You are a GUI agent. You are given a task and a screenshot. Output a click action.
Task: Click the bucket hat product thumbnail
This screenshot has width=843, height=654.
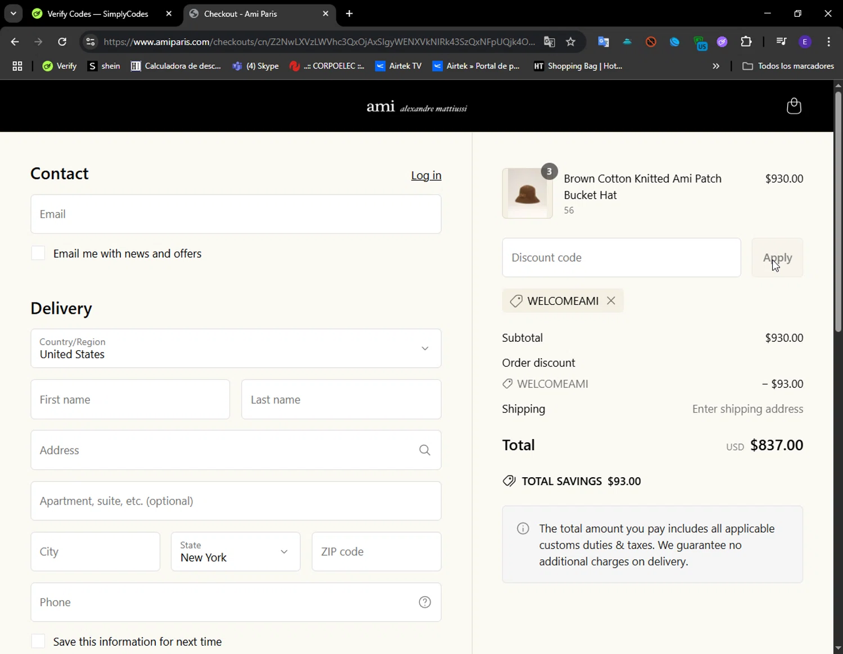[527, 193]
